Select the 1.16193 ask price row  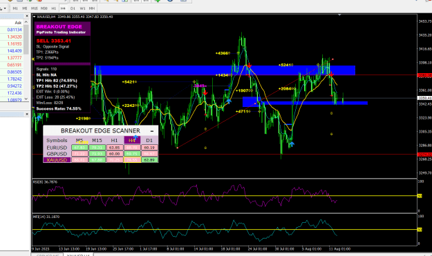pyautogui.click(x=15, y=43)
